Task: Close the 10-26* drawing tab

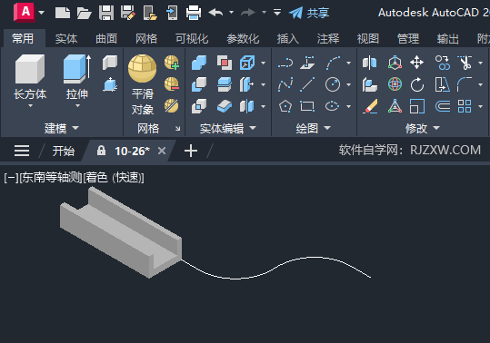Action: pos(162,151)
